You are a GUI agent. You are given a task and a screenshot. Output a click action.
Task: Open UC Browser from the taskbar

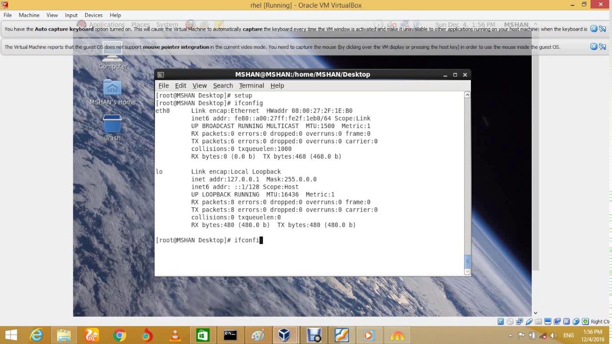tap(92, 335)
